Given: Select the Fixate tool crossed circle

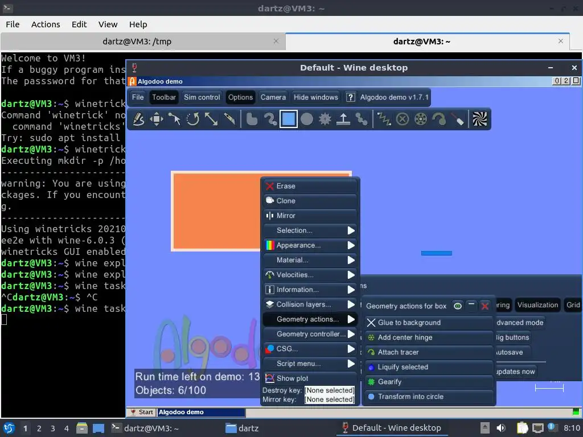Looking at the screenshot, I should (x=403, y=119).
